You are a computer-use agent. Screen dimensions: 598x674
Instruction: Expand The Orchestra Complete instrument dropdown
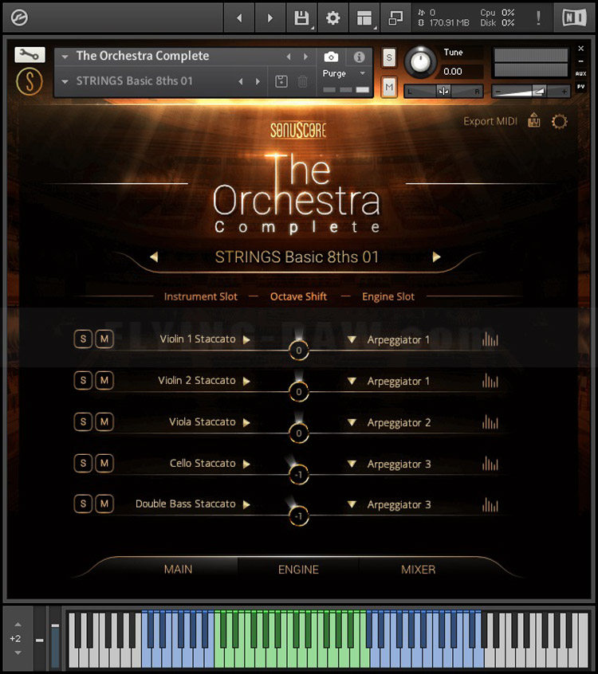coord(65,57)
